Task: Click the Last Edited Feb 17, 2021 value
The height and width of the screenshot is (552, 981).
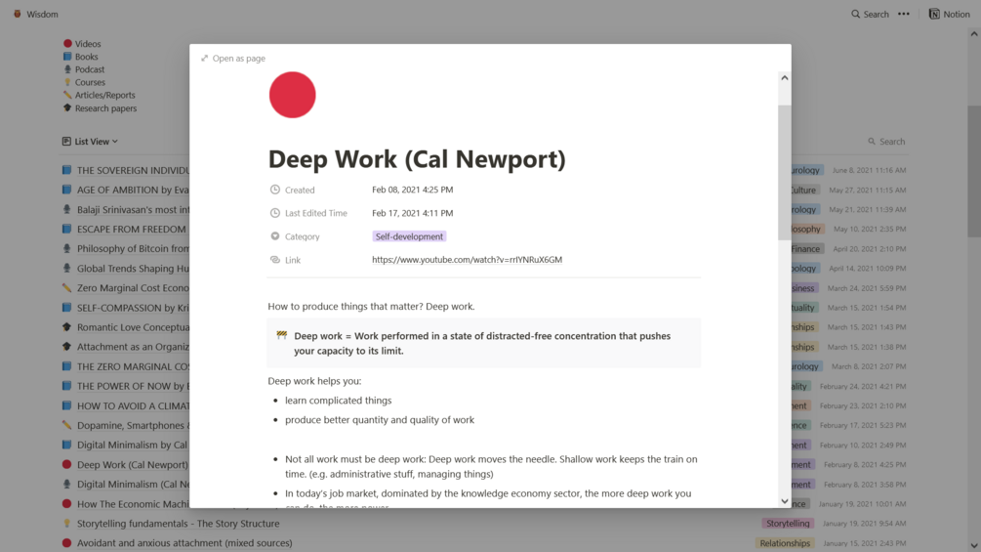Action: (412, 213)
